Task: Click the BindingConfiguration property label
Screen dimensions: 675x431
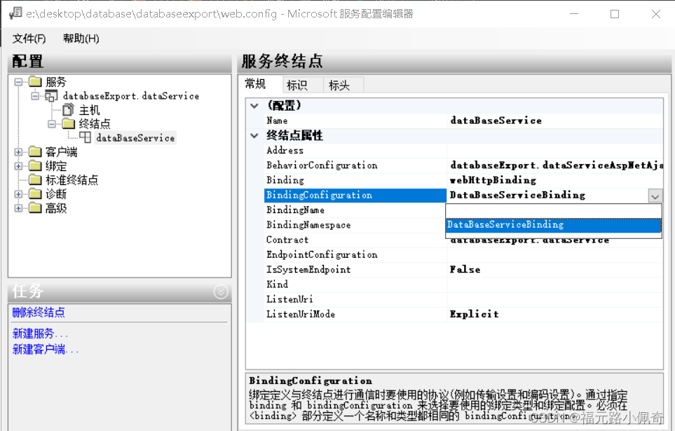Action: [x=320, y=195]
